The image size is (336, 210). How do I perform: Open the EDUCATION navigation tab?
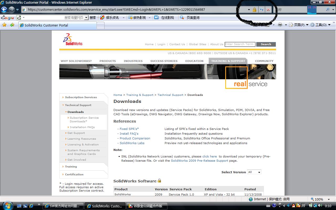[194, 61]
